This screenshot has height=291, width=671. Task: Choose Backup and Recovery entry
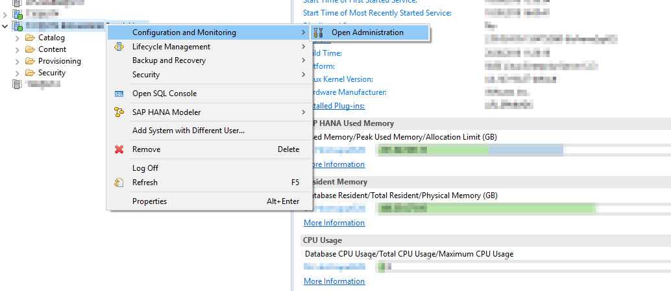pyautogui.click(x=208, y=60)
